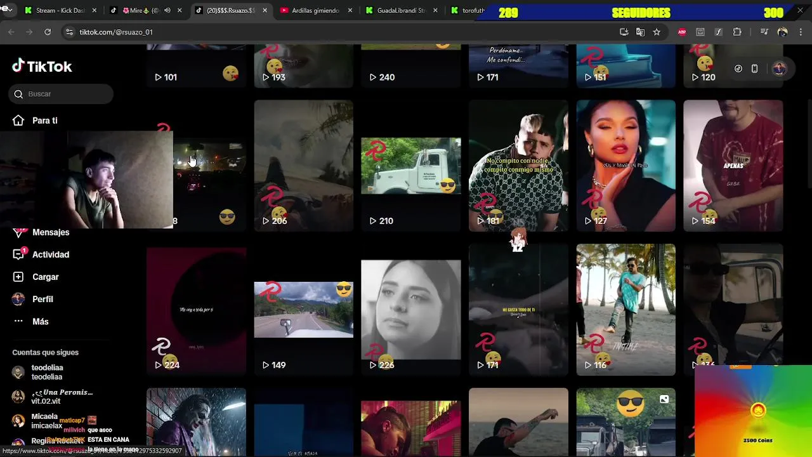Open the 'No compito con nadie' video
The image size is (812, 457).
518,166
